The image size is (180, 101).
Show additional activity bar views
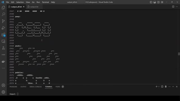point(3,68)
